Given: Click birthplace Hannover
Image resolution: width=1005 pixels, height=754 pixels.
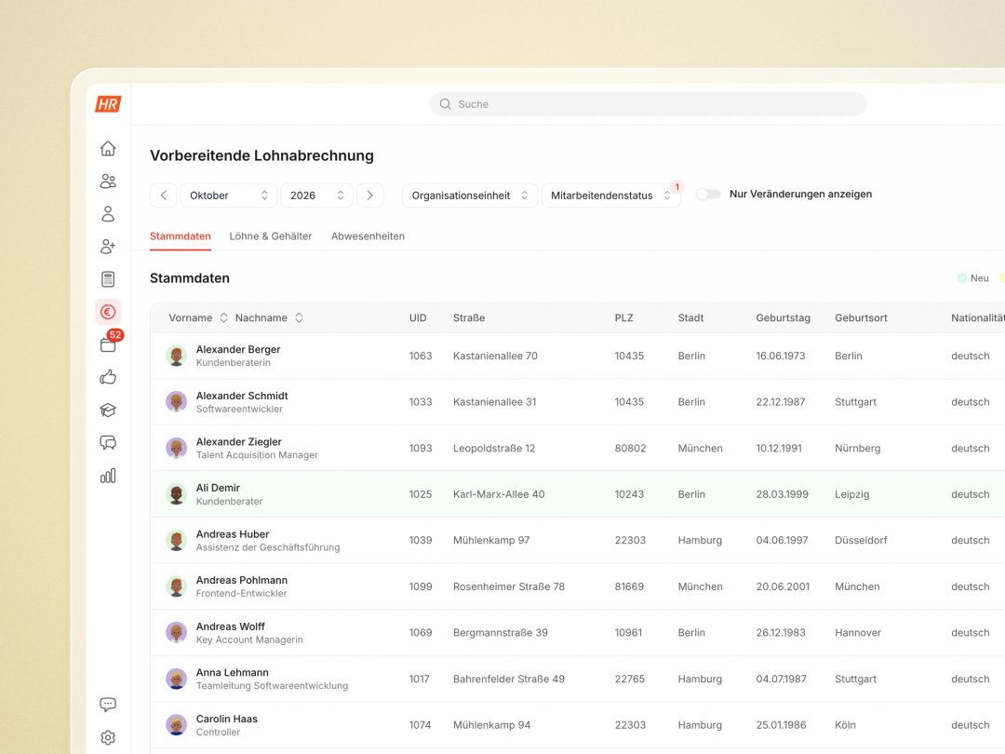Looking at the screenshot, I should [x=858, y=632].
